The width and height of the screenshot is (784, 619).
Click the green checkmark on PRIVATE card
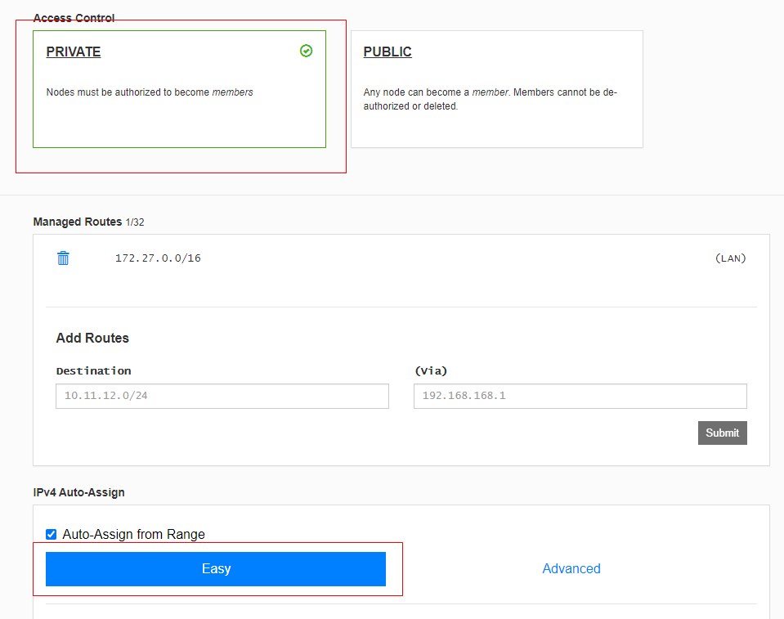[x=306, y=51]
